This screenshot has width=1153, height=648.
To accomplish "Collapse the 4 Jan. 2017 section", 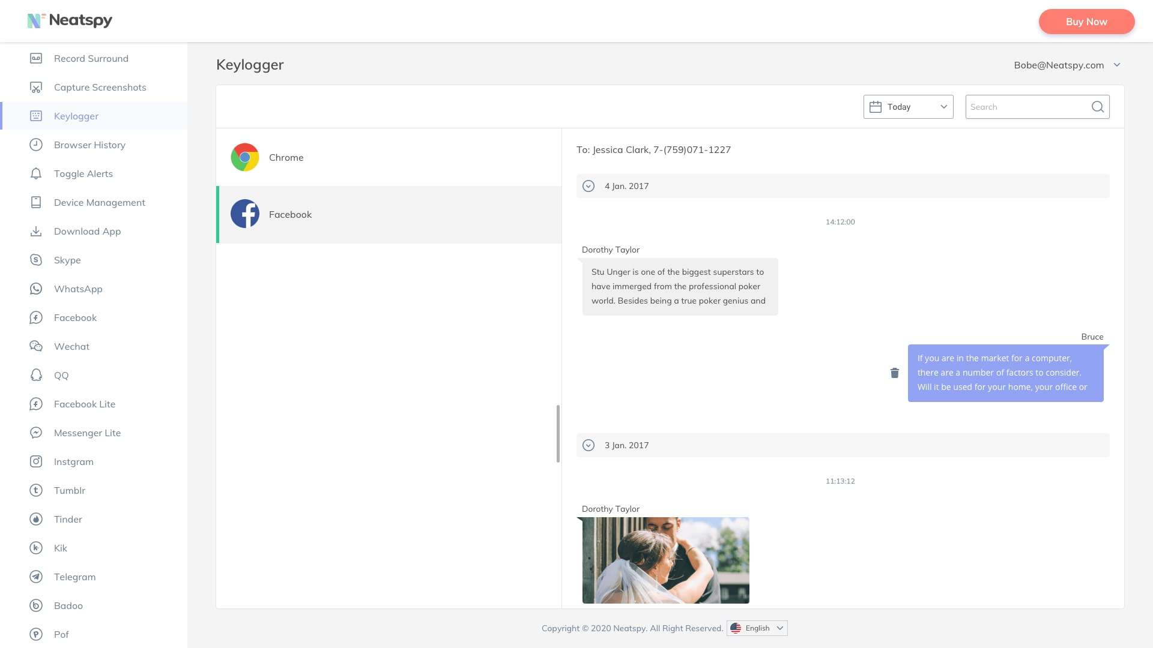I will tap(589, 186).
